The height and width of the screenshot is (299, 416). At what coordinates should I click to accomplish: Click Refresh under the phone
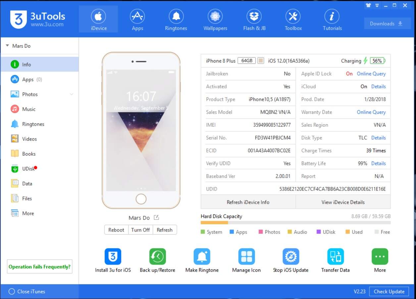click(165, 230)
